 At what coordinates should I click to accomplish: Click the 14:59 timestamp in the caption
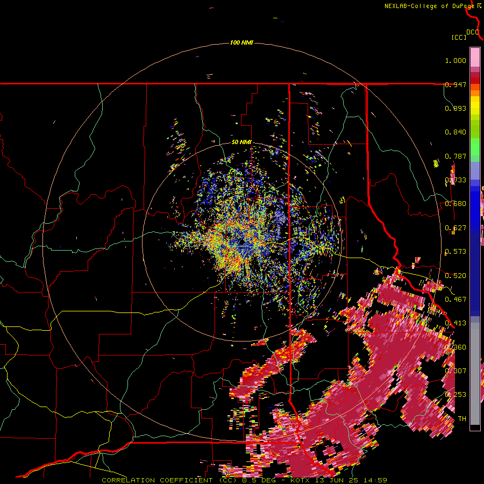[375, 480]
